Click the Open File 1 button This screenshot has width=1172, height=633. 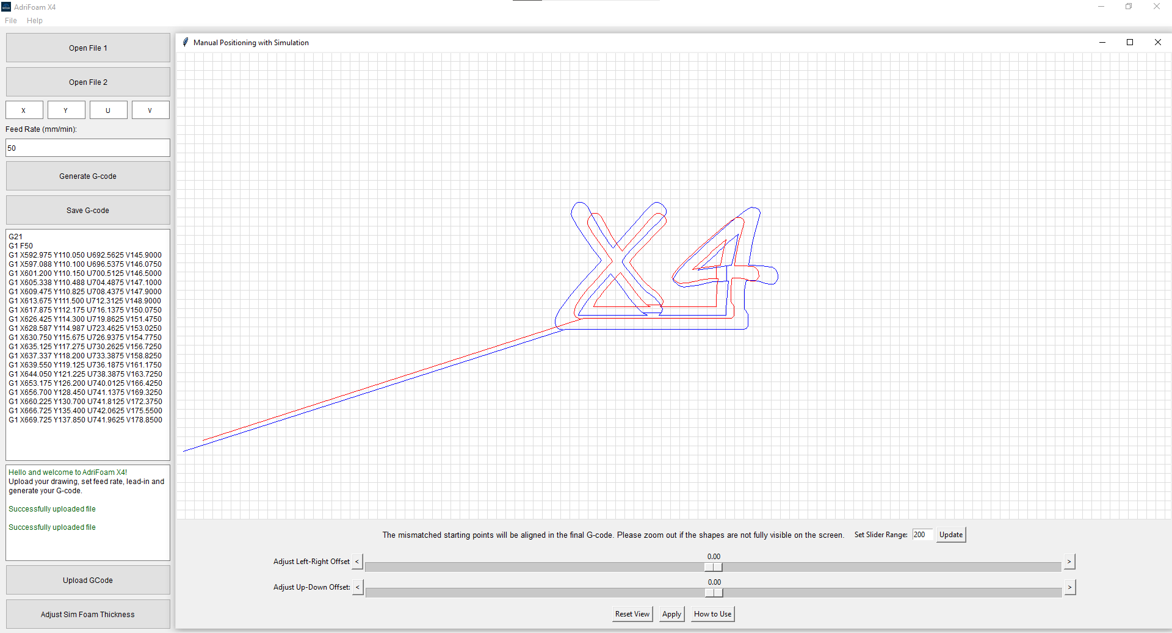point(88,48)
